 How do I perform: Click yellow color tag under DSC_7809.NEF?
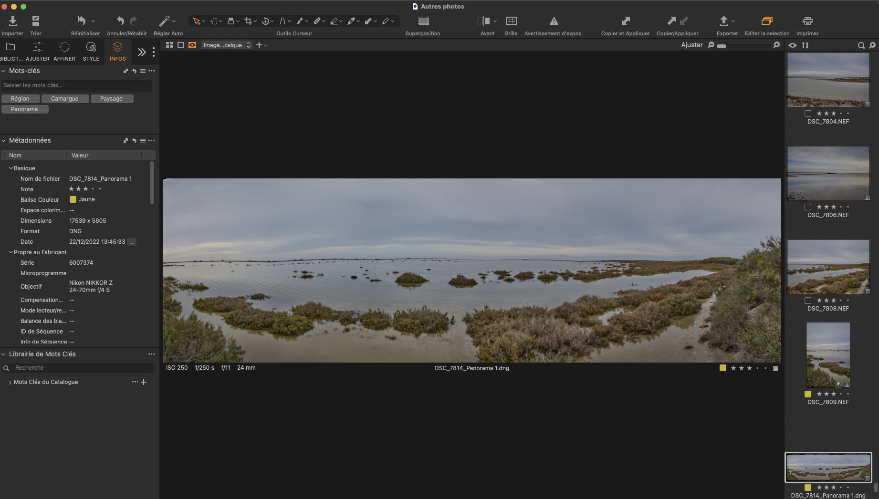click(x=808, y=394)
